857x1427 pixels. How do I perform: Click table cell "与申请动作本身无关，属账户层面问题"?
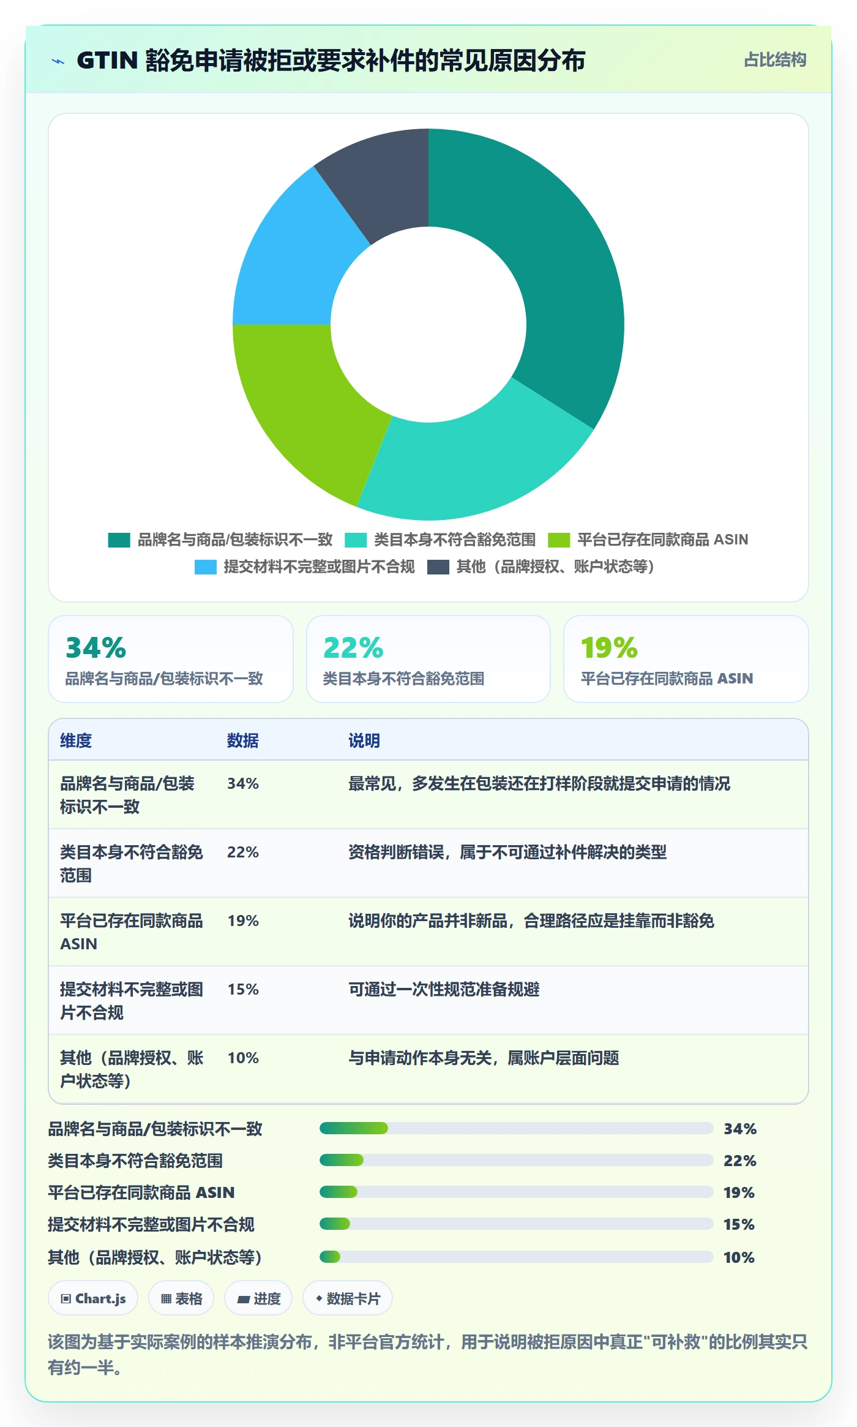point(484,1058)
